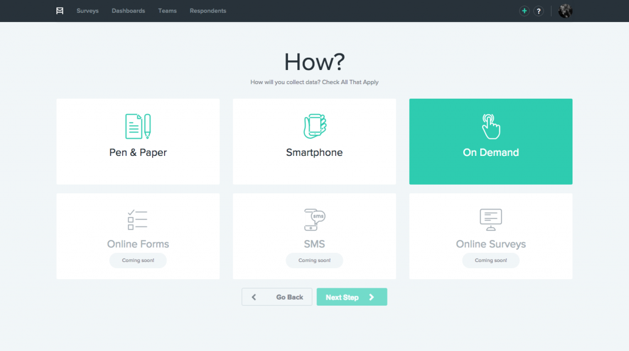629x351 pixels.
Task: Click the SMS label
Action: [314, 244]
